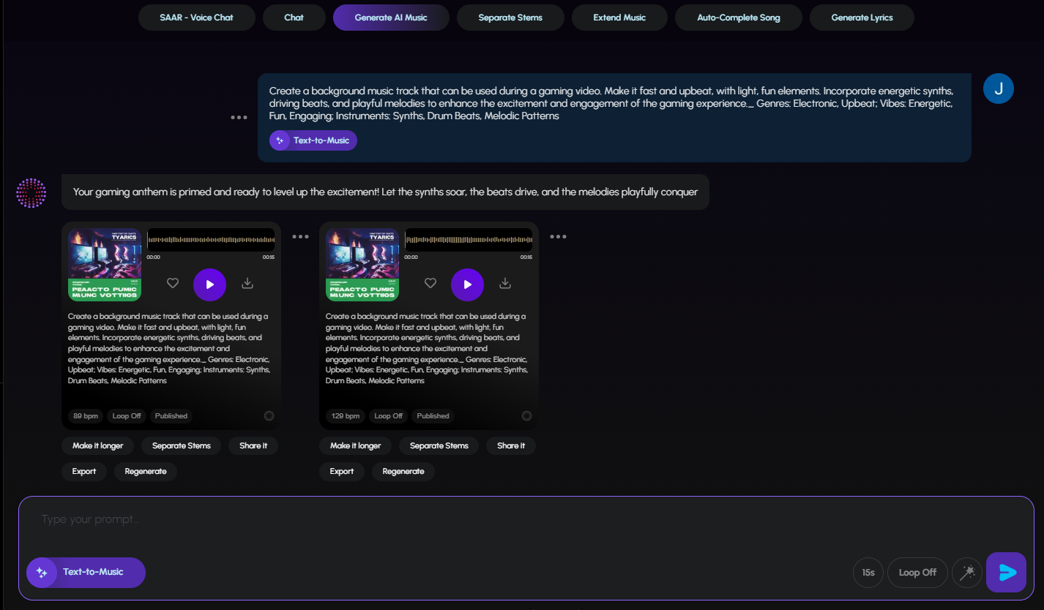This screenshot has height=610, width=1044.
Task: Switch to the Chat tab
Action: [294, 18]
